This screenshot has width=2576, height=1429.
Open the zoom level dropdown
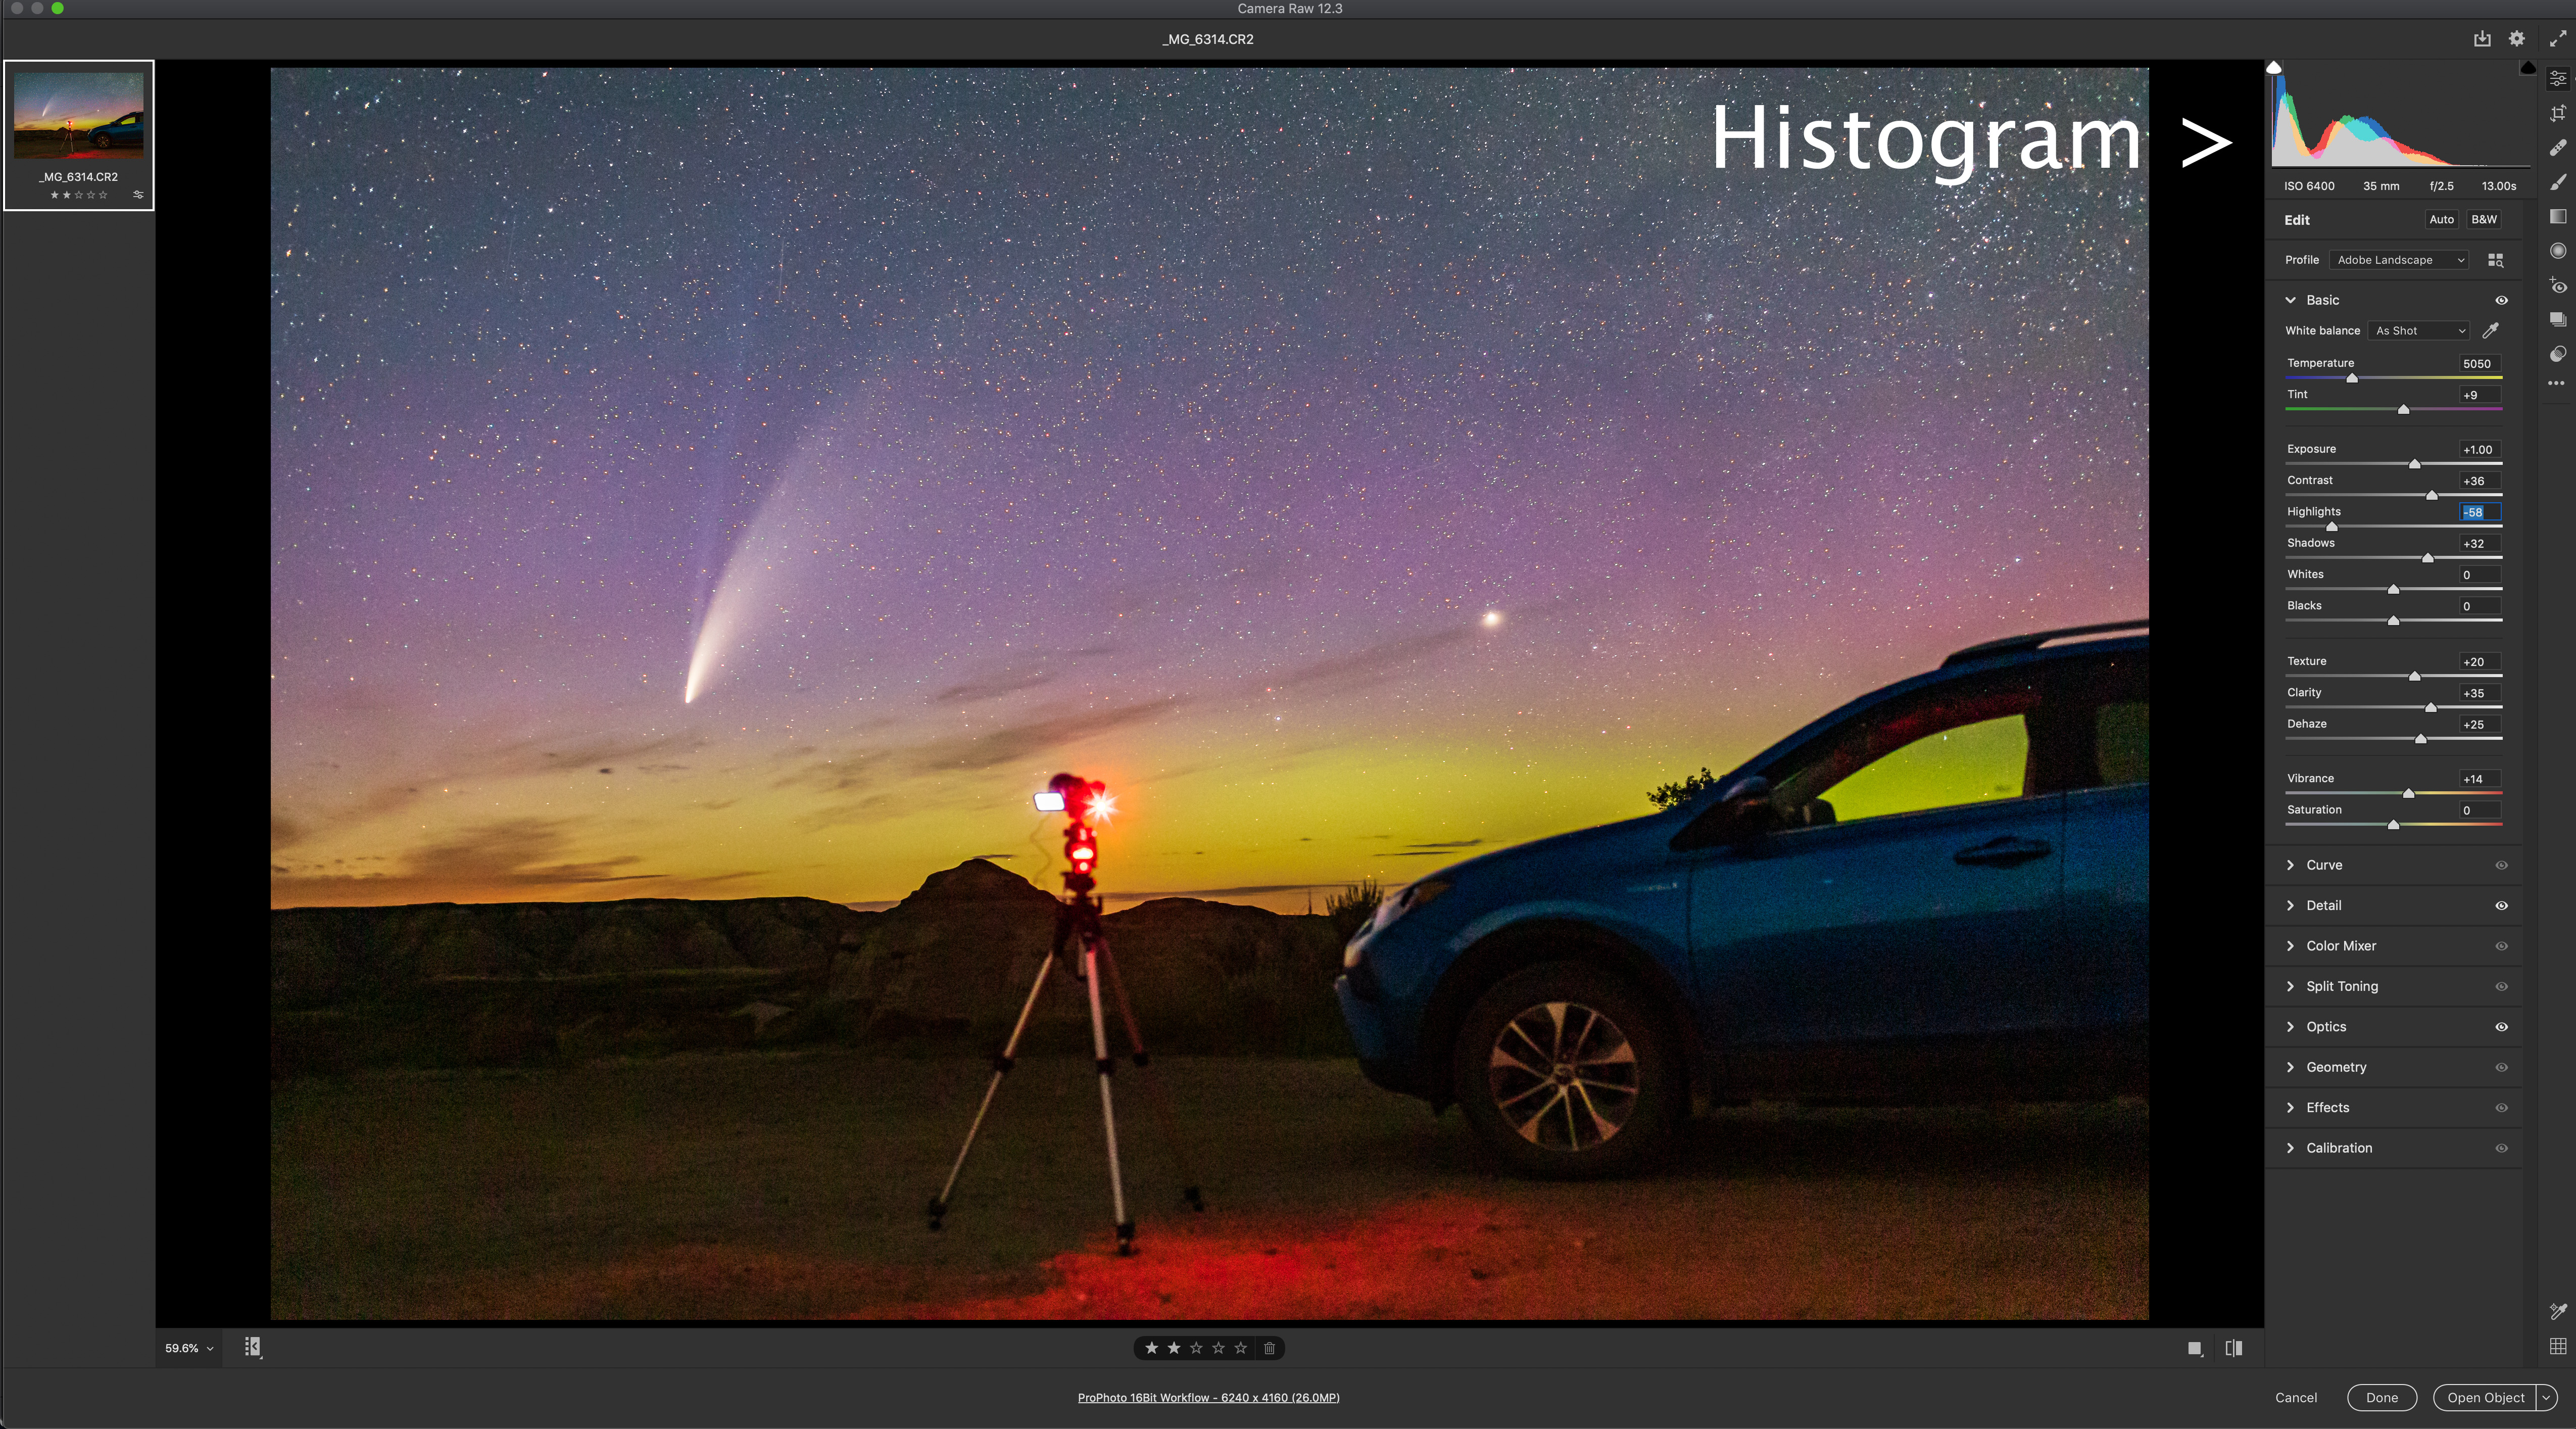[187, 1348]
